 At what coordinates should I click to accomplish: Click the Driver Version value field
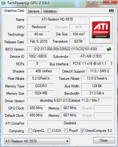pos(70,100)
